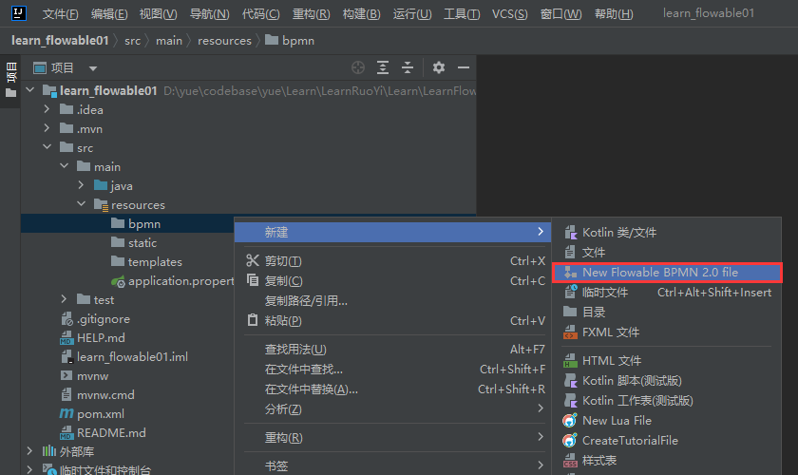Choose 在文件中查找... option
The width and height of the screenshot is (798, 475).
pos(392,370)
